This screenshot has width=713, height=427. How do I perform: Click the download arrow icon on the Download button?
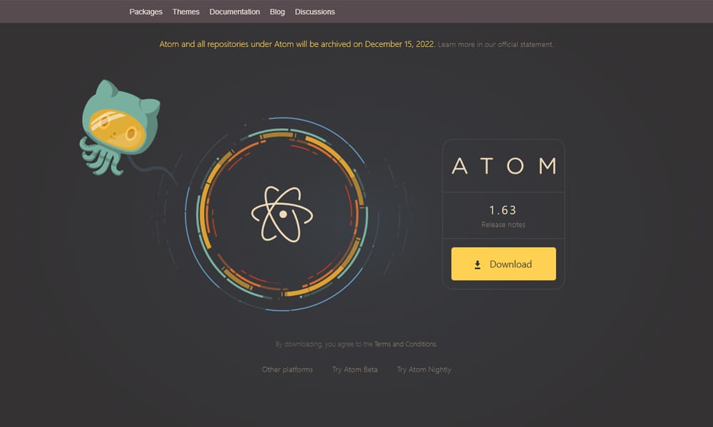(x=477, y=263)
